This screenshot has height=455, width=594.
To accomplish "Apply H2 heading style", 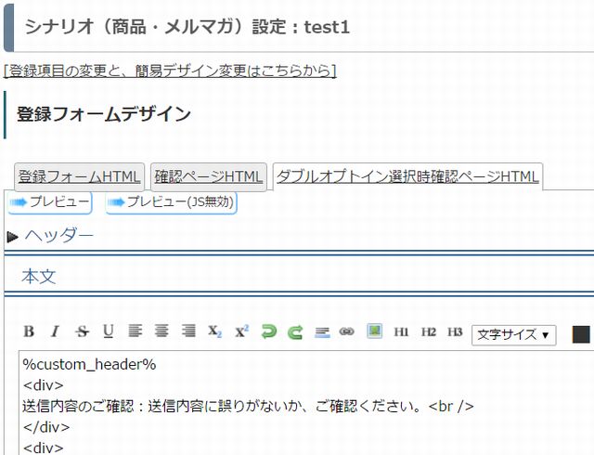I will click(429, 332).
